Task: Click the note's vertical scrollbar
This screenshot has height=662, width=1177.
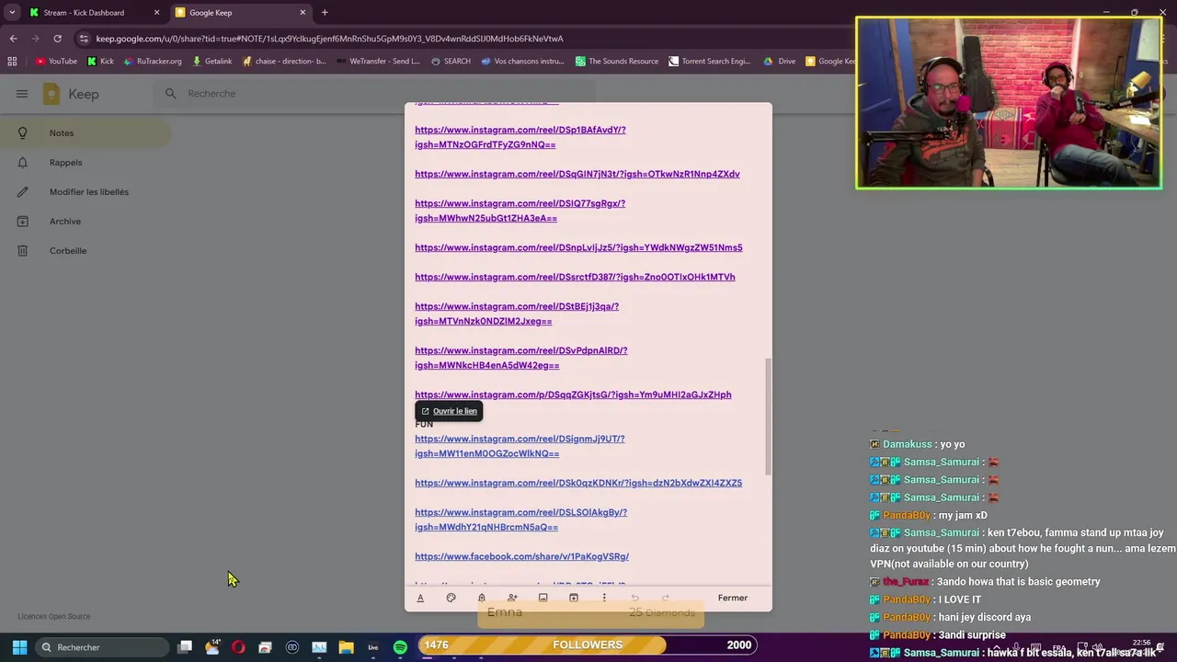Action: (768, 417)
